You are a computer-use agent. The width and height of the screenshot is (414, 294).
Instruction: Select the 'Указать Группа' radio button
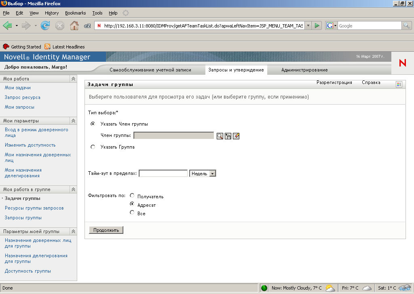tap(93, 147)
